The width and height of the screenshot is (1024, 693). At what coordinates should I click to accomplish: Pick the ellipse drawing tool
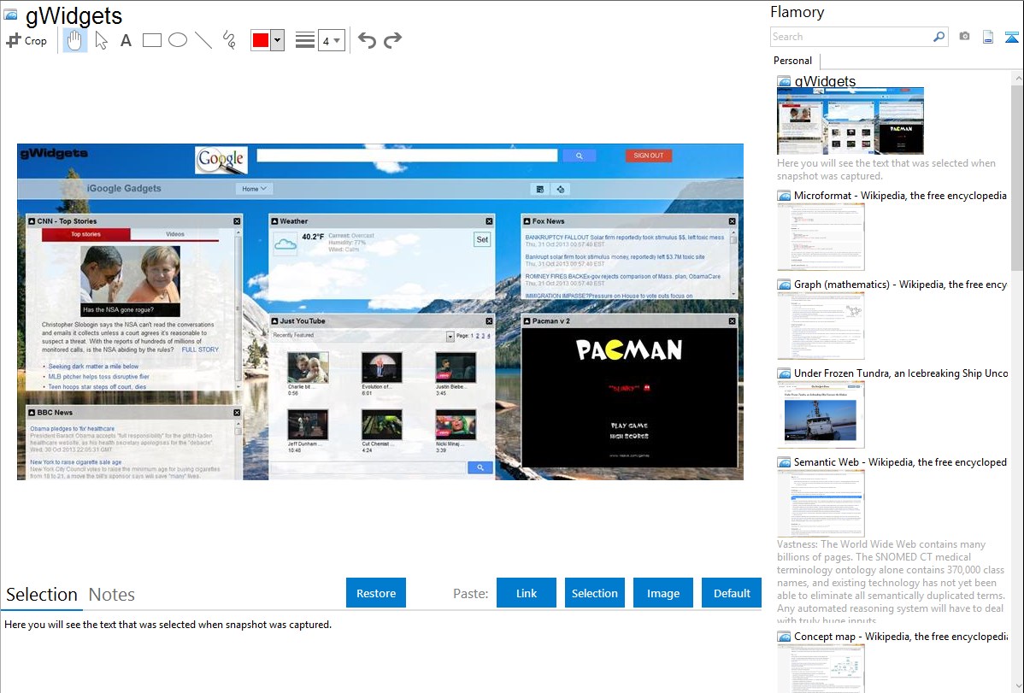tap(178, 40)
